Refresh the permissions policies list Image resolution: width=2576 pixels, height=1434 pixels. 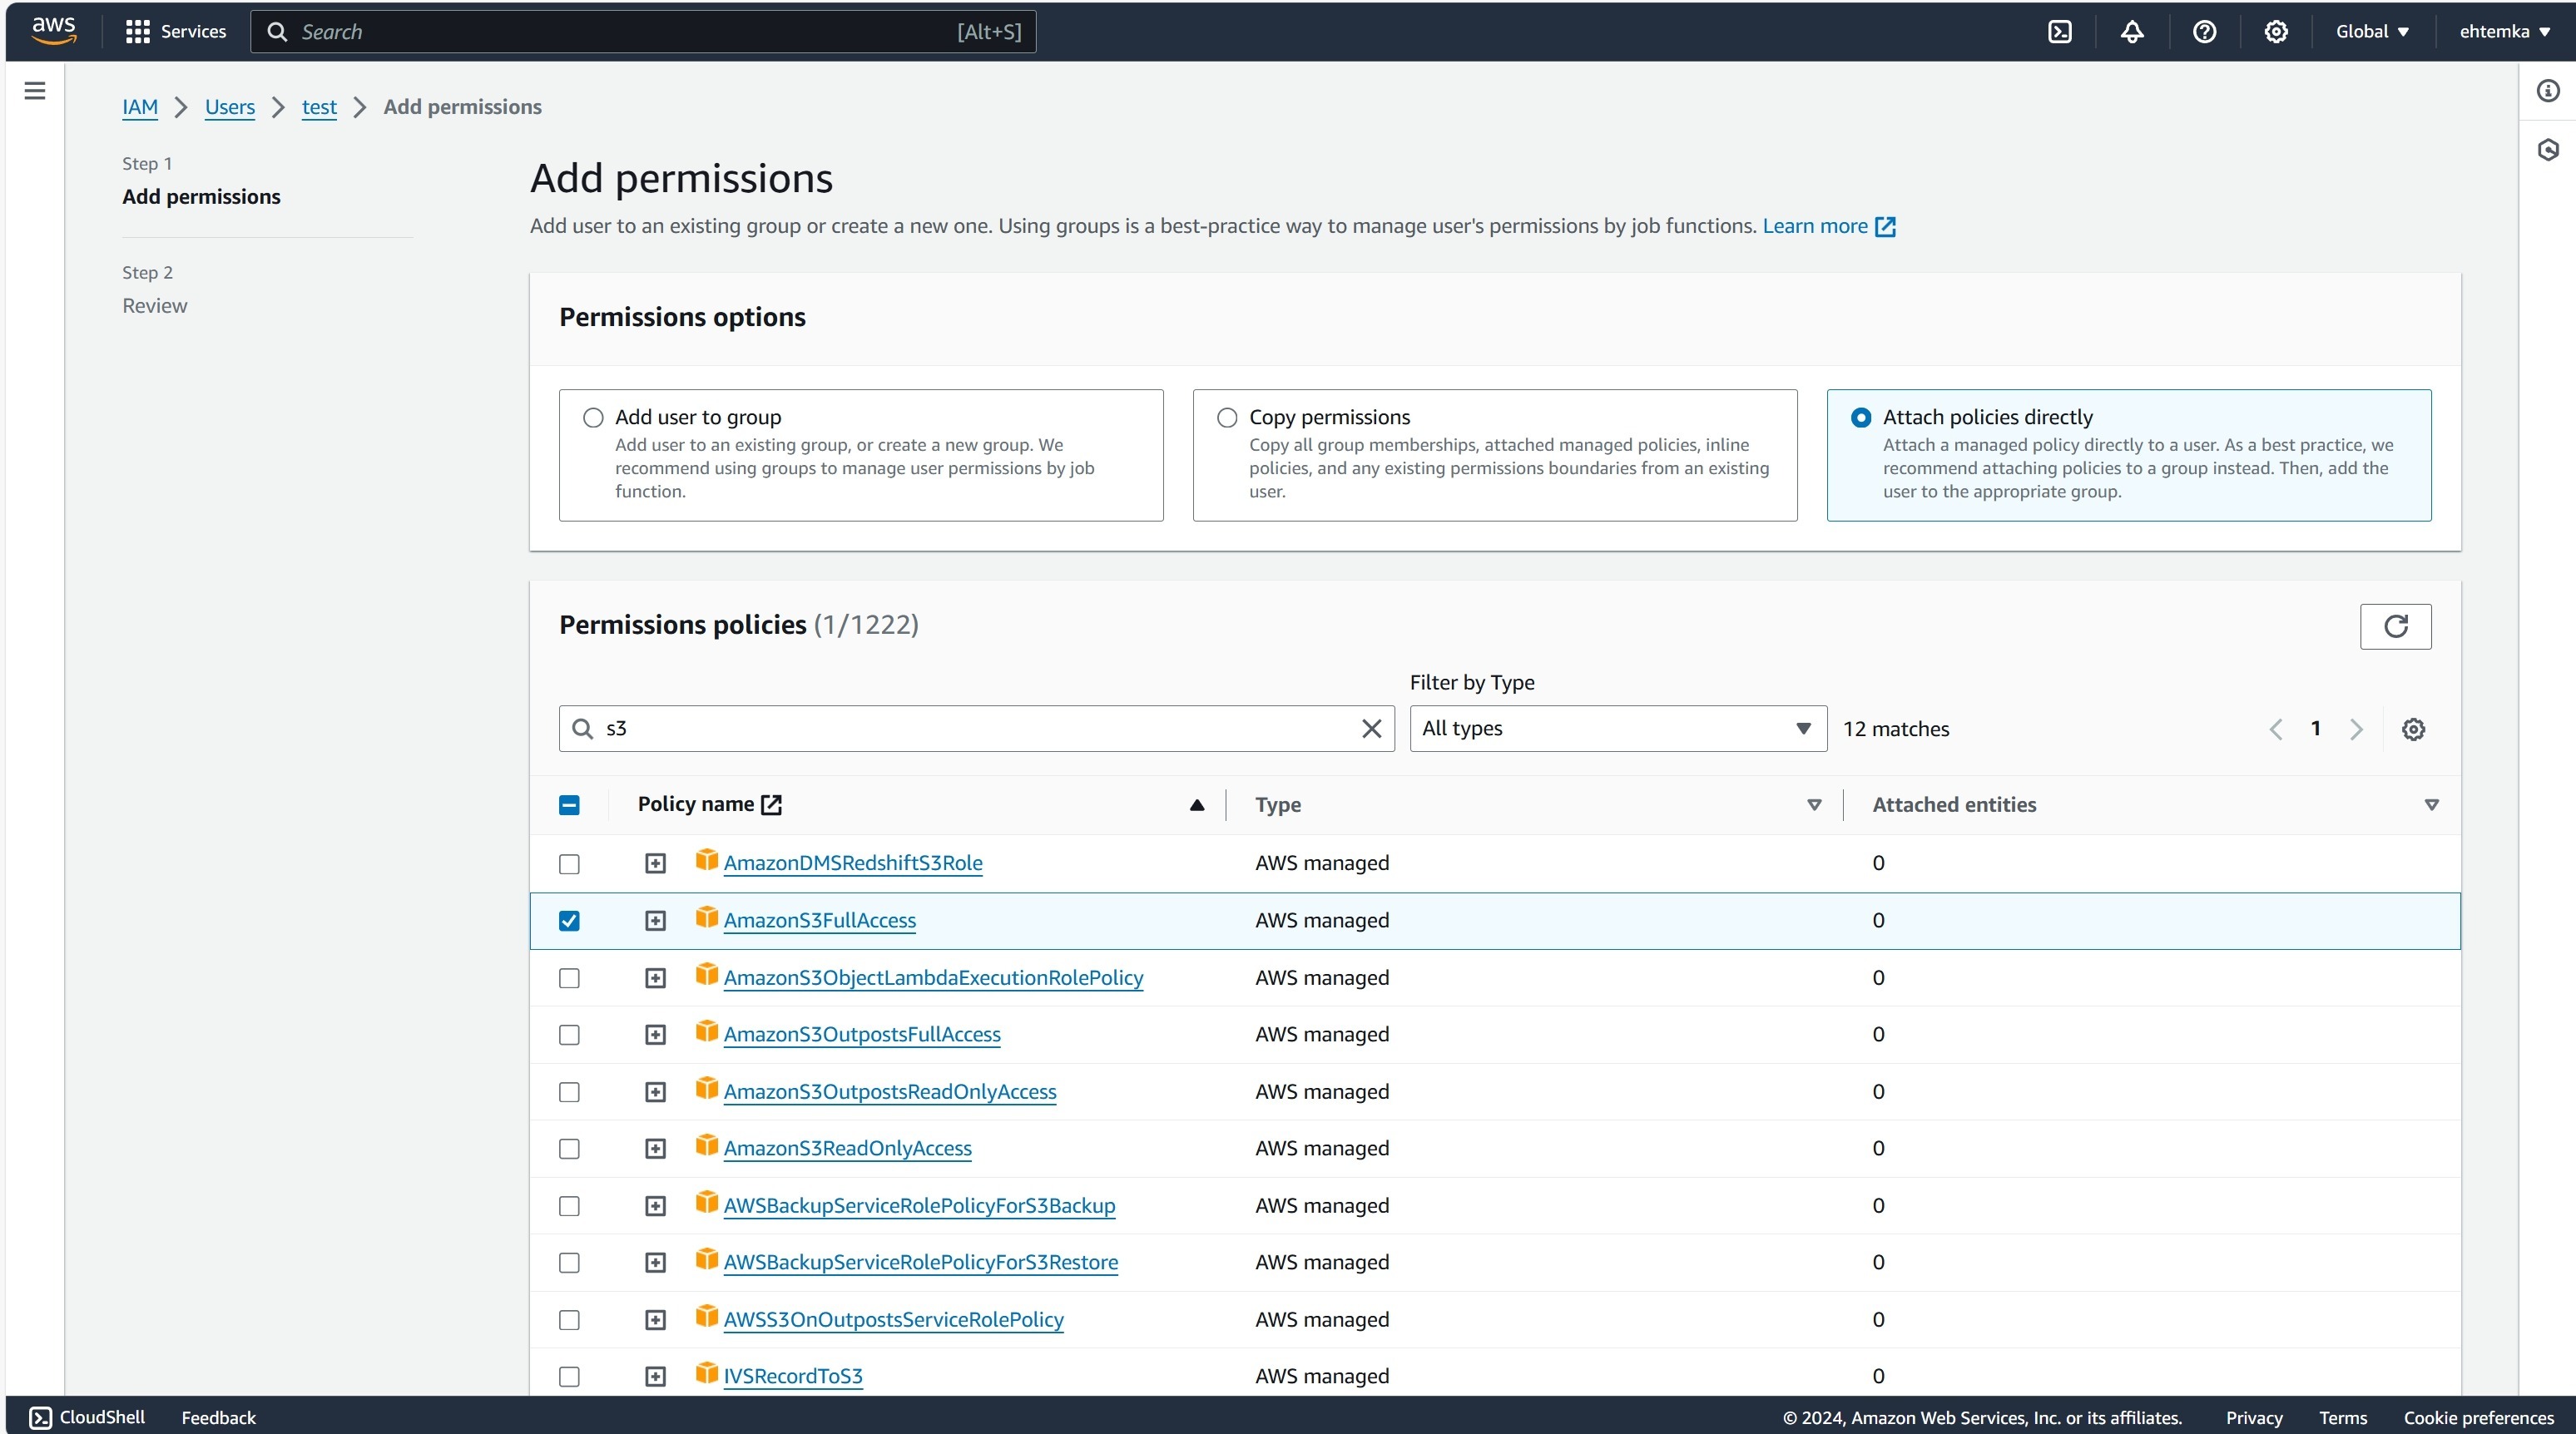pyautogui.click(x=2395, y=626)
